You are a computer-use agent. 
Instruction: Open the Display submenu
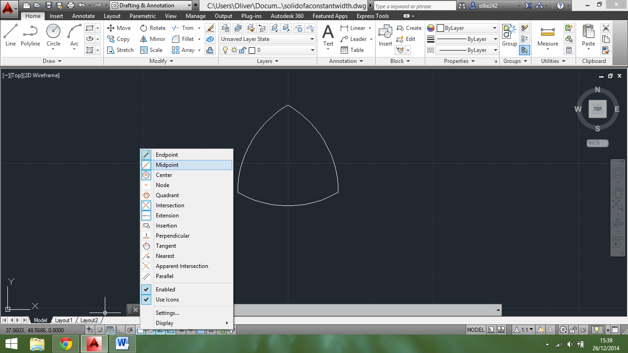(187, 323)
